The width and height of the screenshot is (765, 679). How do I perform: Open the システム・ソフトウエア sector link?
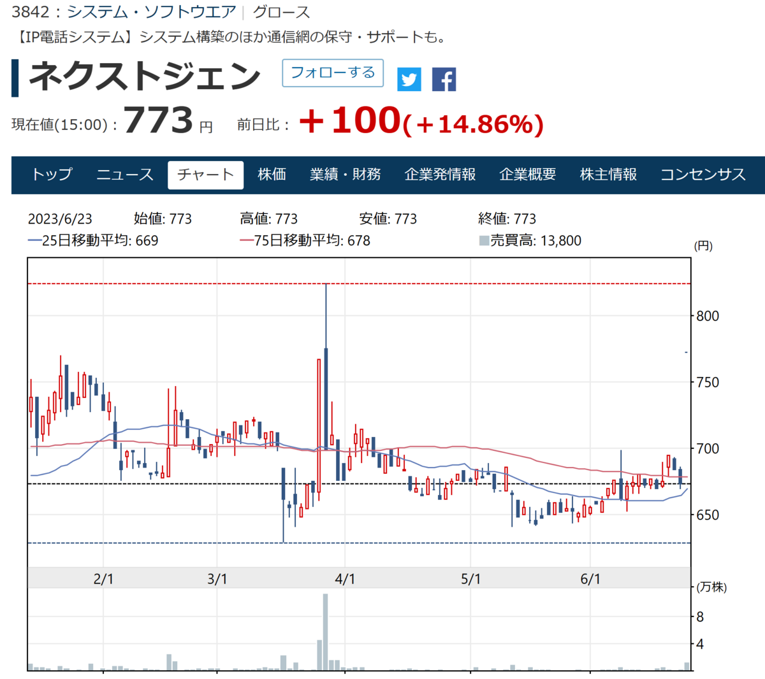click(151, 12)
